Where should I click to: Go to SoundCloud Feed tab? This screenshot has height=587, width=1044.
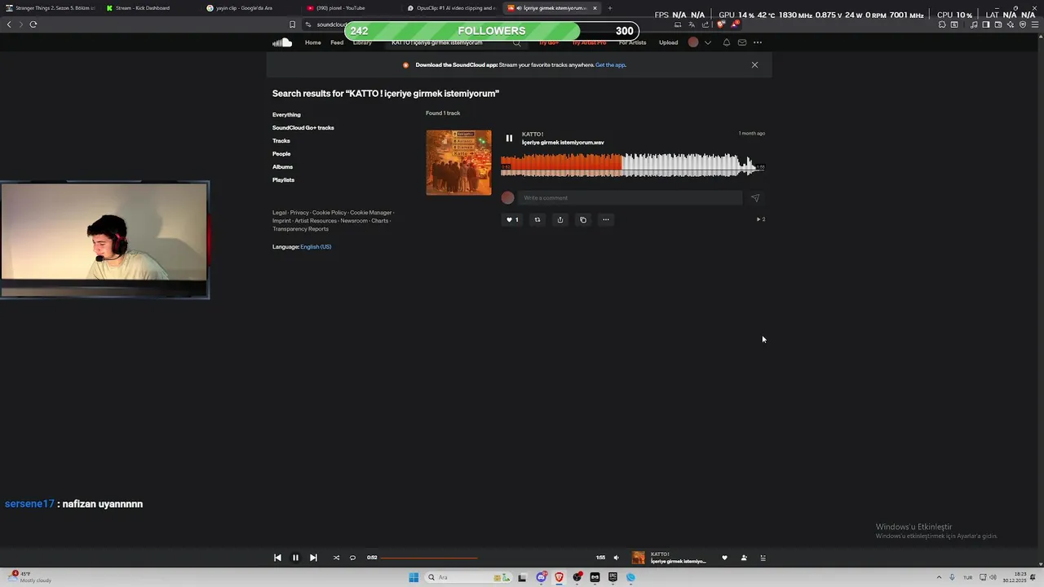pos(337,42)
